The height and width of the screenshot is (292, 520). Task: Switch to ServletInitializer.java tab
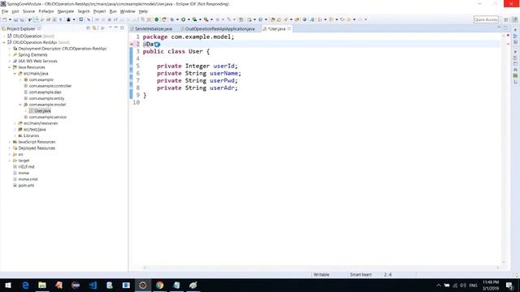click(x=154, y=29)
